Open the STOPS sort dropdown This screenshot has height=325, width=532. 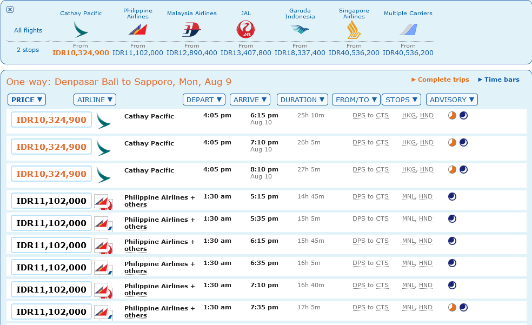tap(401, 100)
